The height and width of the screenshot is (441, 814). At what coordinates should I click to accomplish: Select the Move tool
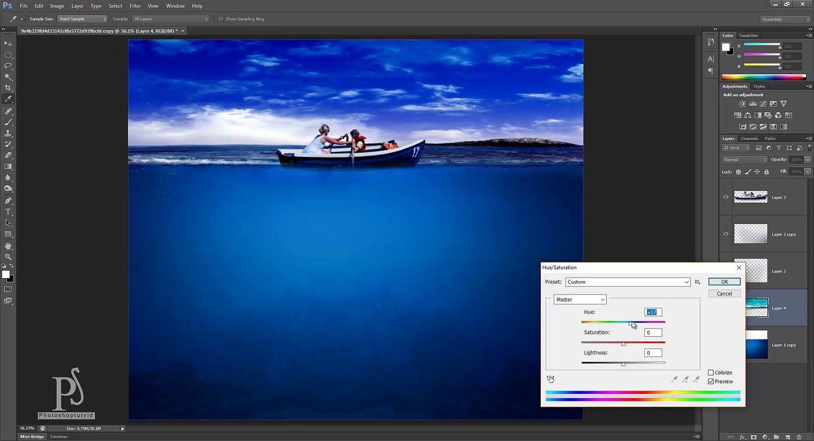point(8,43)
